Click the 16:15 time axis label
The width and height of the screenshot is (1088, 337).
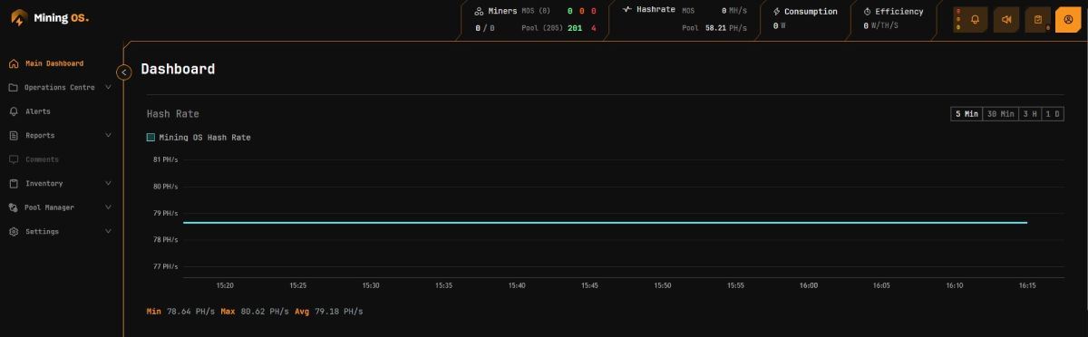tap(1027, 285)
